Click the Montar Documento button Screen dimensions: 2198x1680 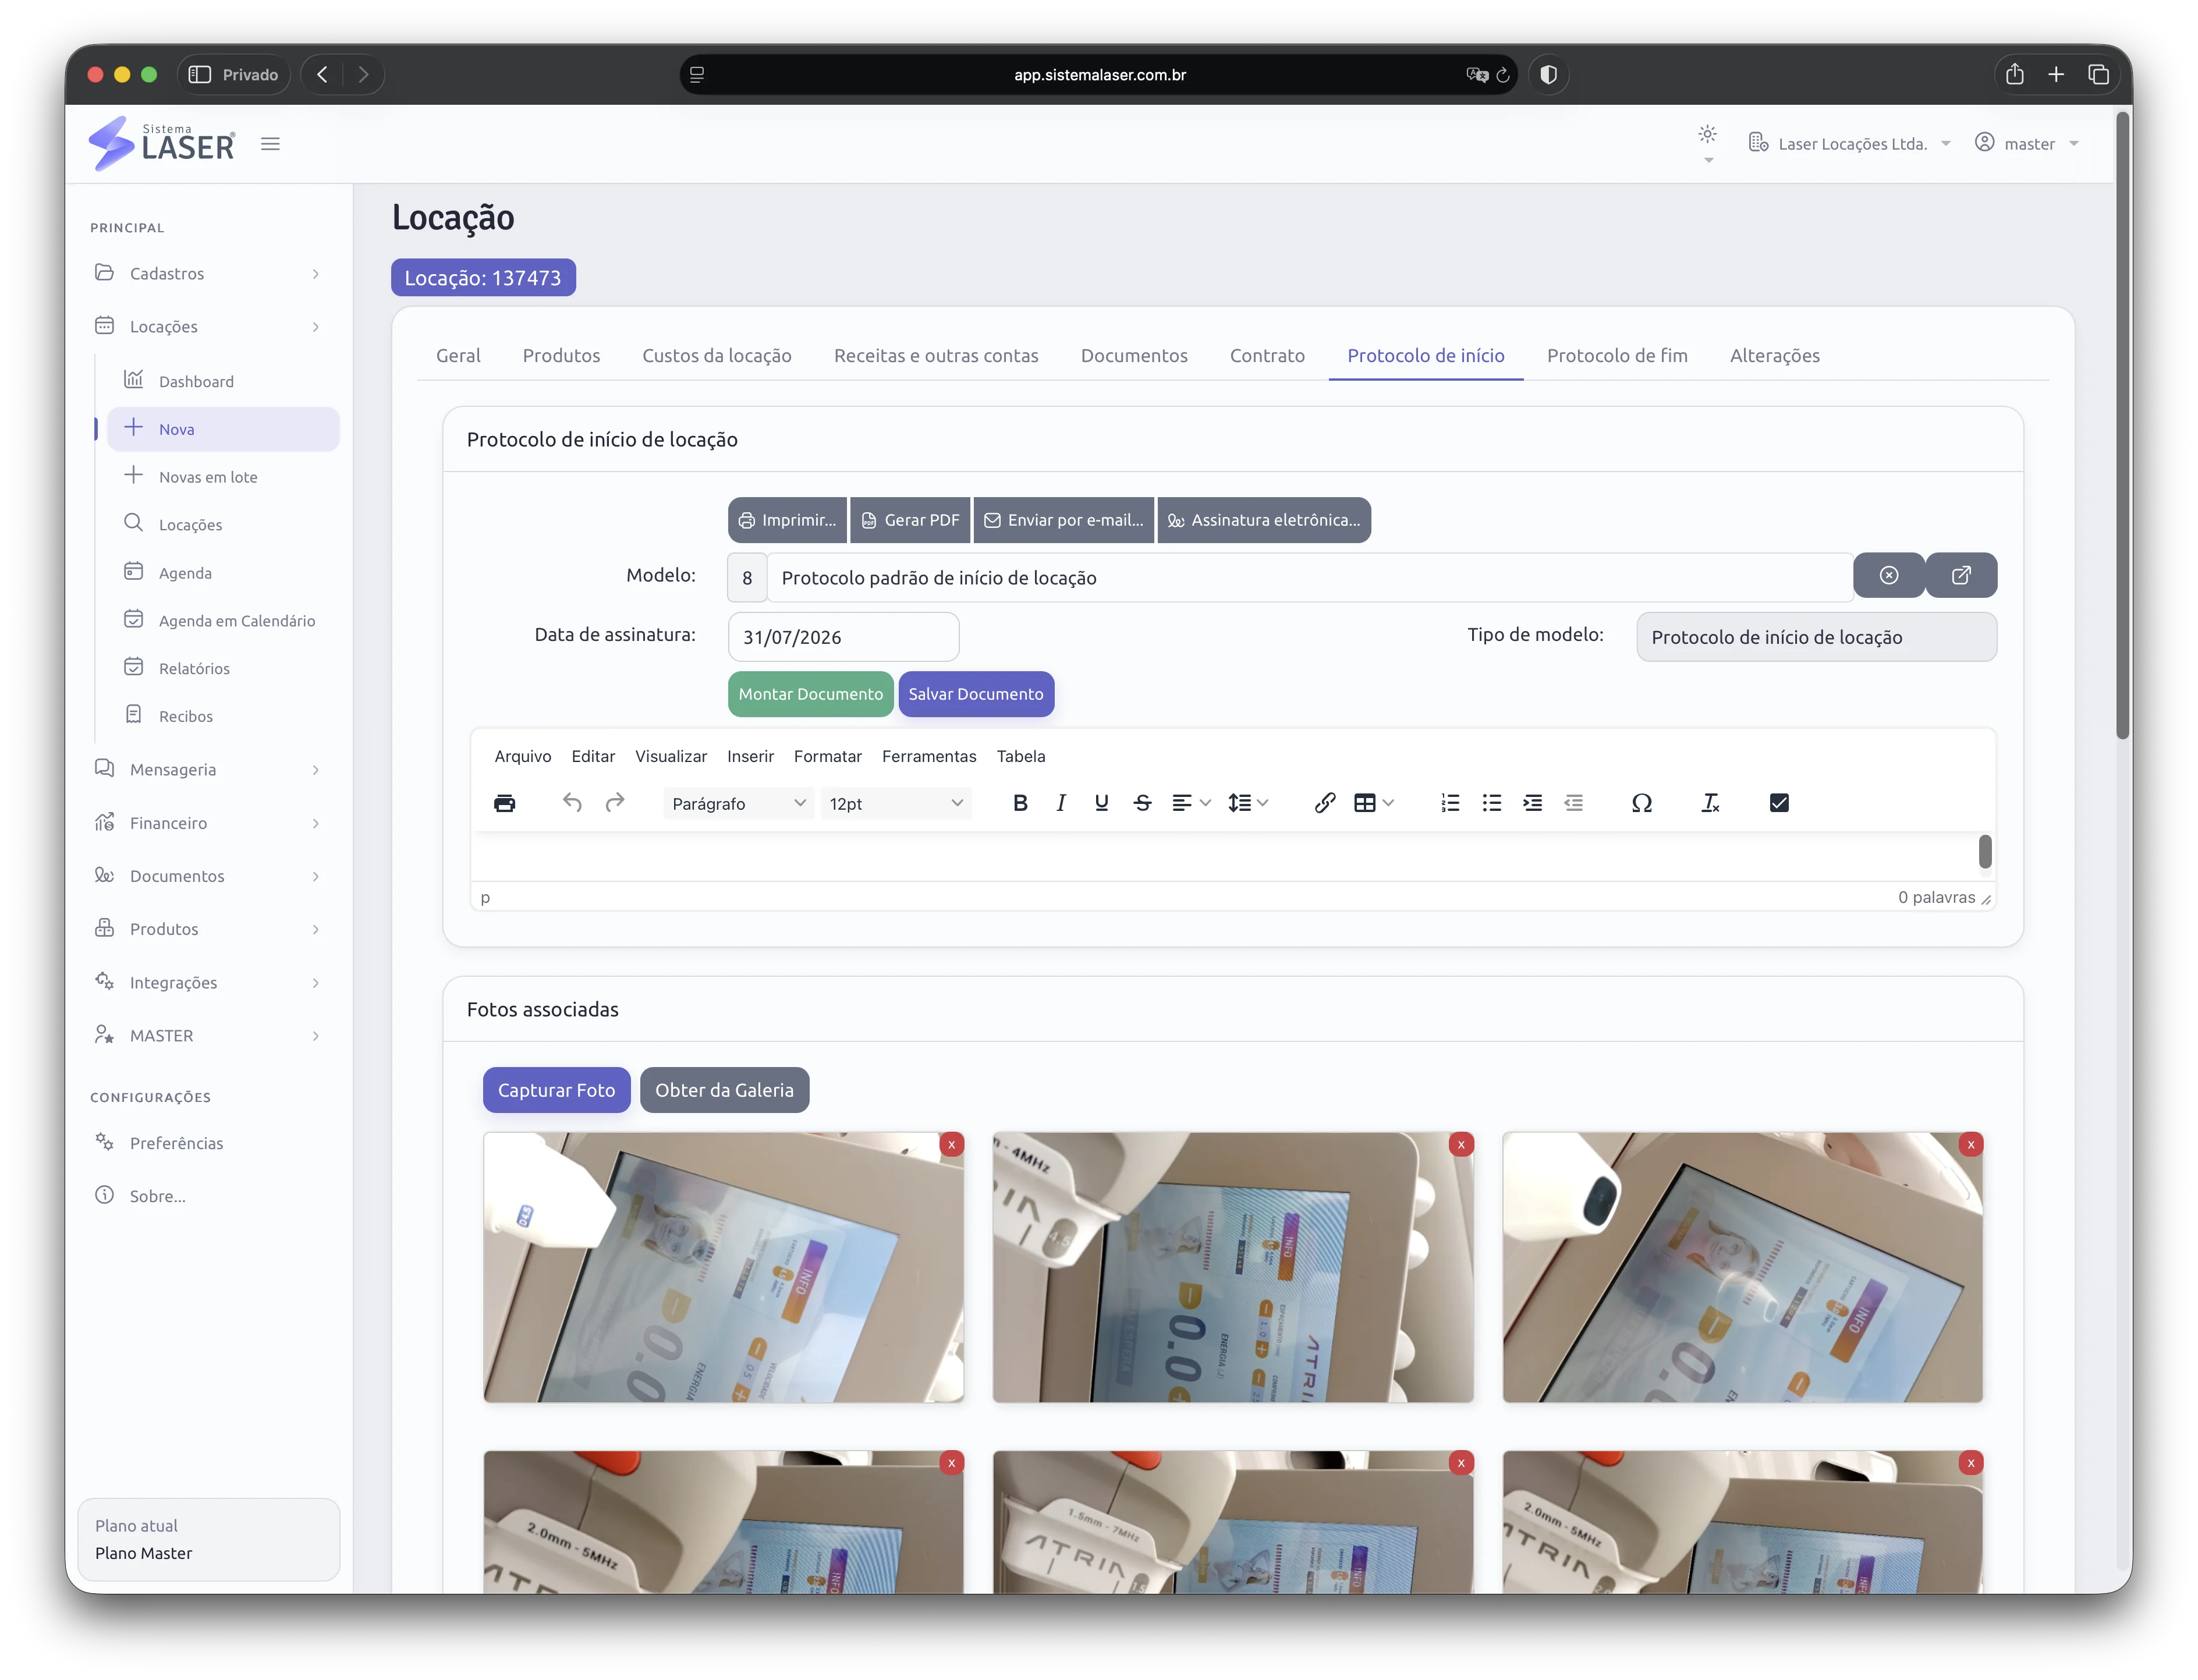tap(811, 694)
